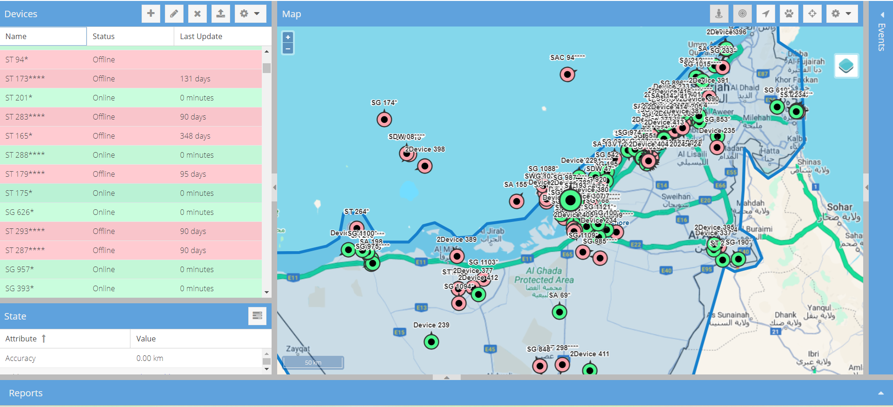This screenshot has height=407, width=893.
Task: Click the SG 848 marker on the map
Action: point(540,366)
